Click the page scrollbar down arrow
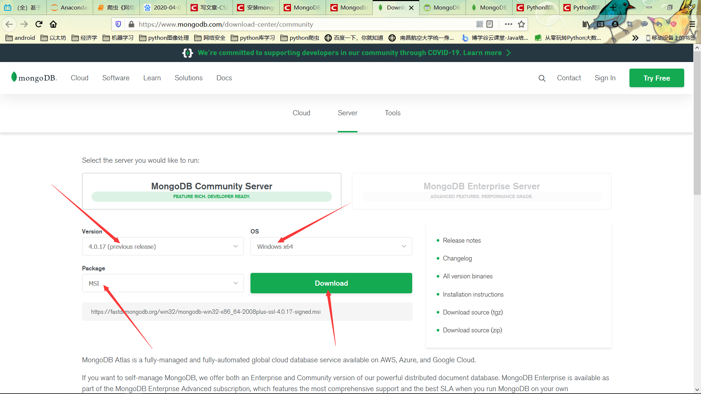The image size is (701, 394). pos(697,390)
